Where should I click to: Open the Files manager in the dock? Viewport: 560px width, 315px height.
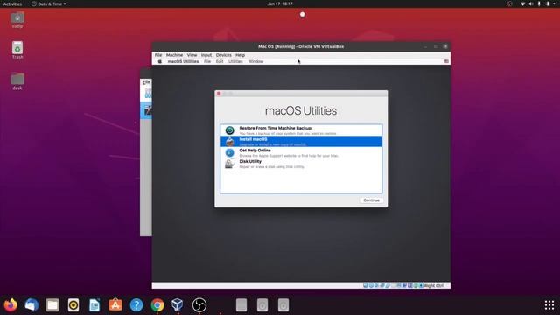pos(52,305)
